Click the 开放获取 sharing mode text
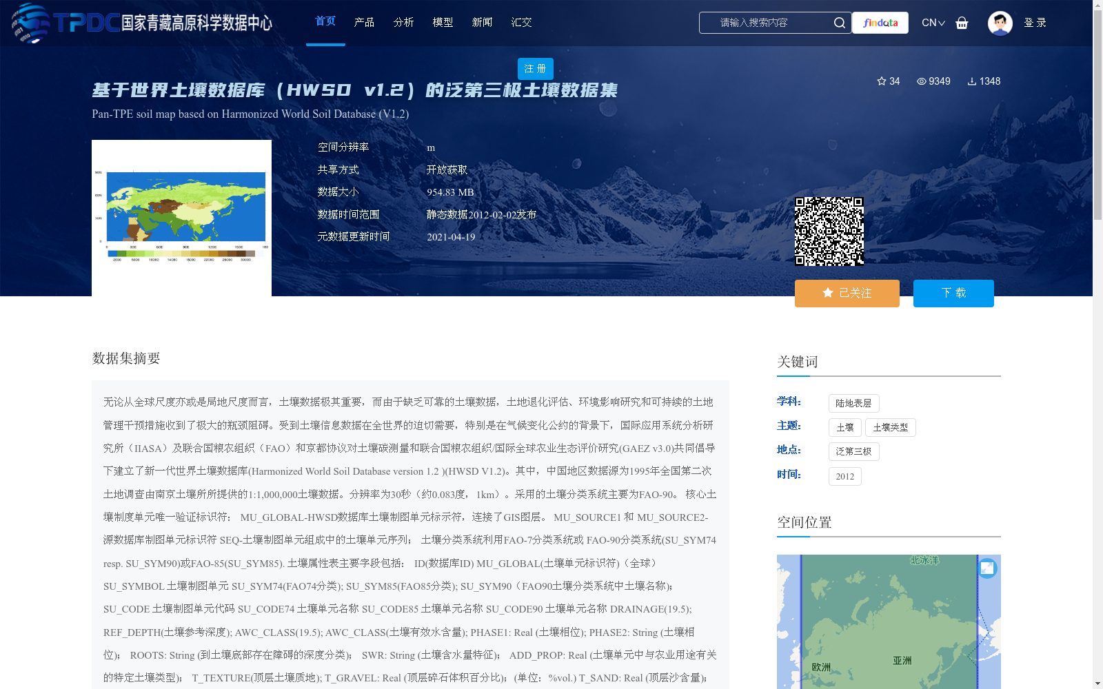The image size is (1103, 689). tap(447, 169)
